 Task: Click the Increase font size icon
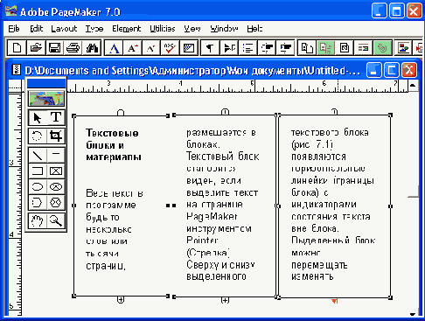[133, 47]
